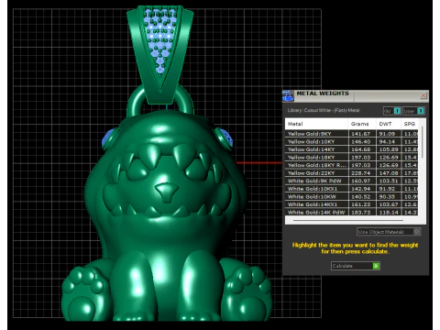
Task: Click the 161.22 grams value
Action: click(x=360, y=204)
